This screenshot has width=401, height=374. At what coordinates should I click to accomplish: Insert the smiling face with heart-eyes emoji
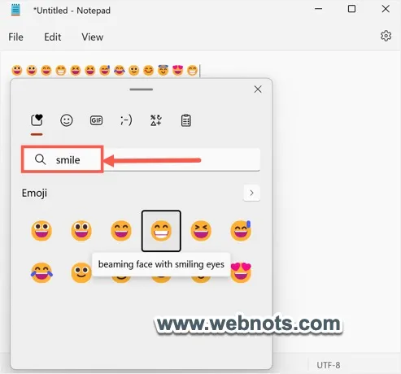[241, 272]
